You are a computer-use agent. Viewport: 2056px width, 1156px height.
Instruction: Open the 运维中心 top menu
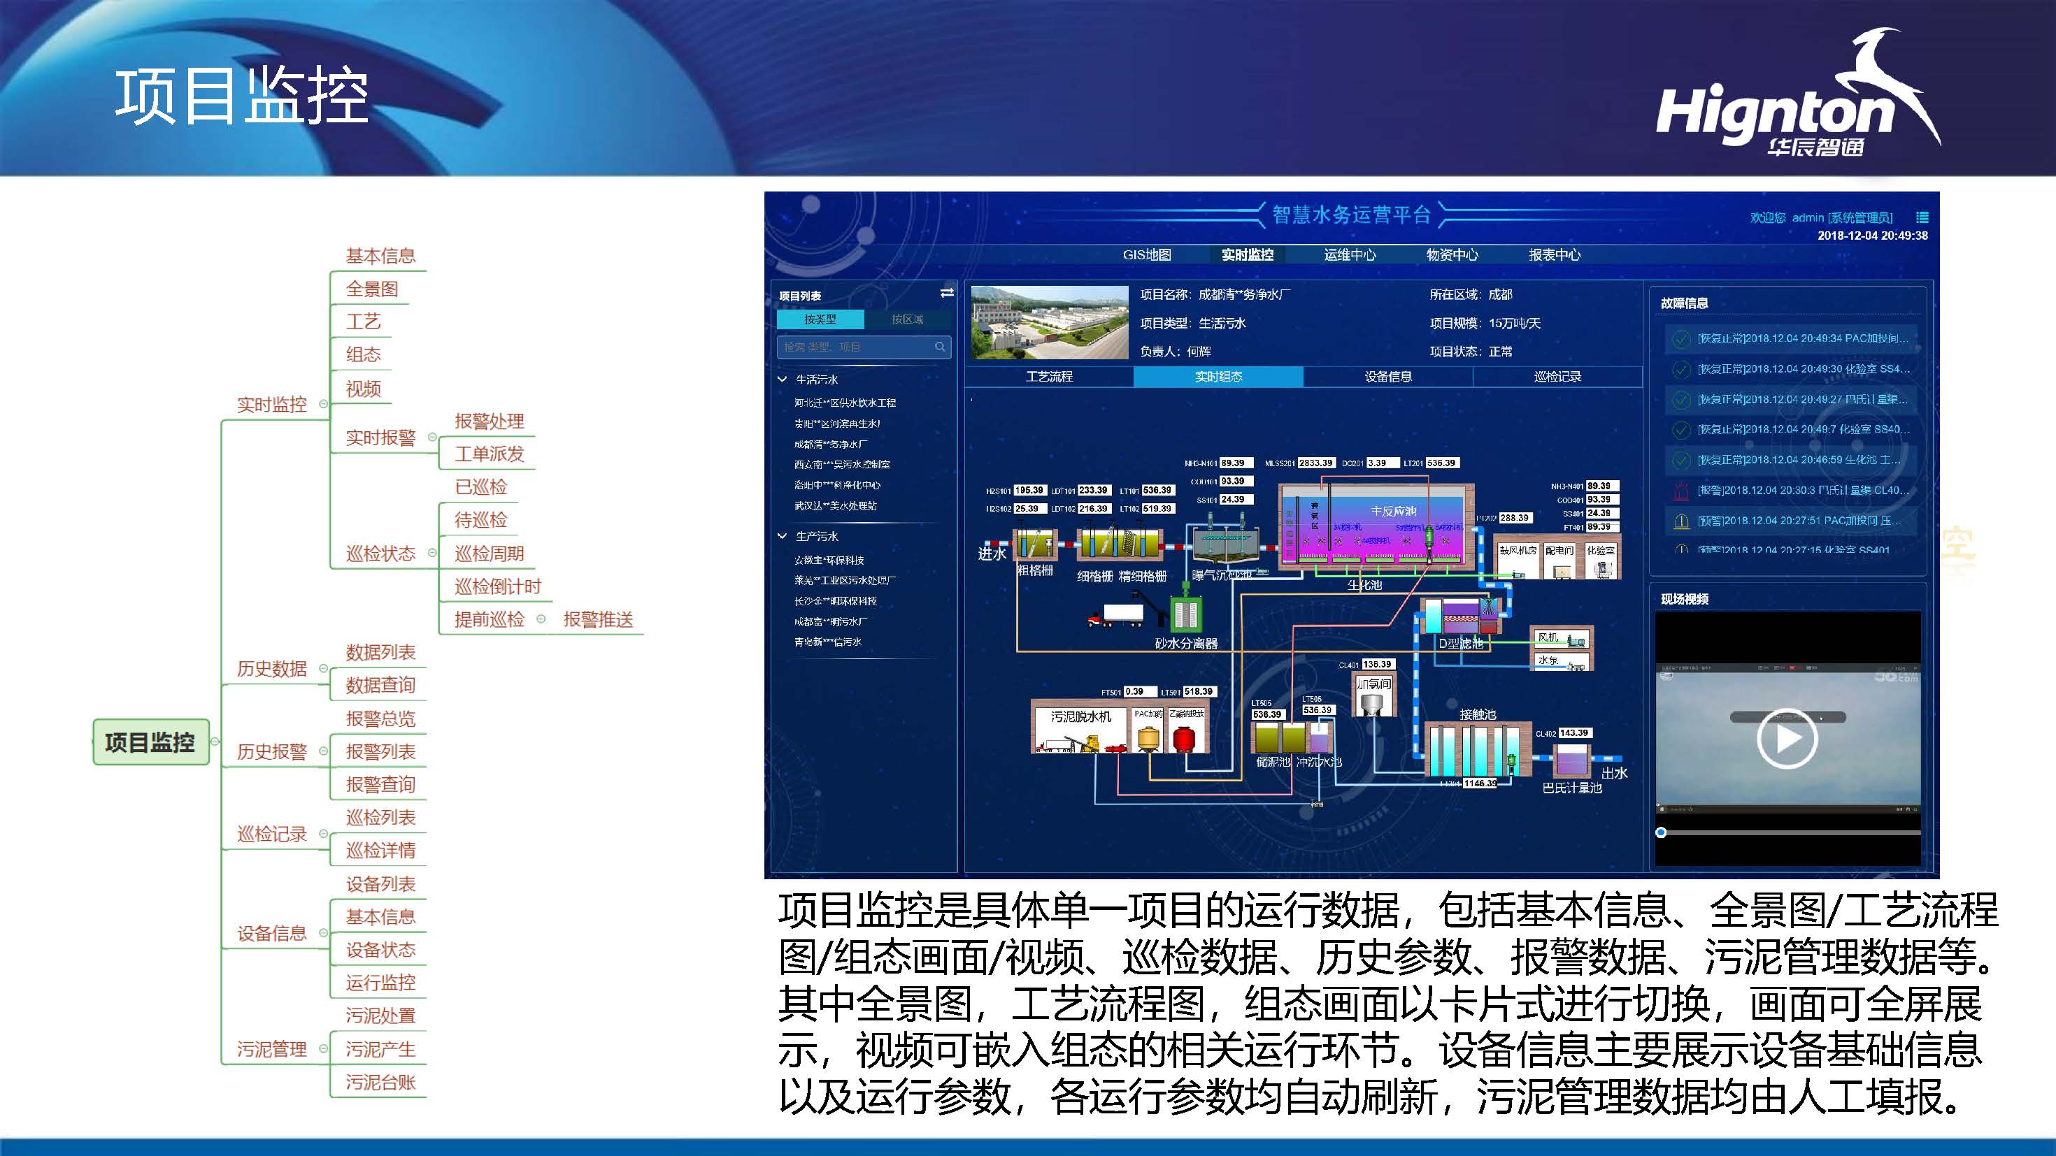1349,254
